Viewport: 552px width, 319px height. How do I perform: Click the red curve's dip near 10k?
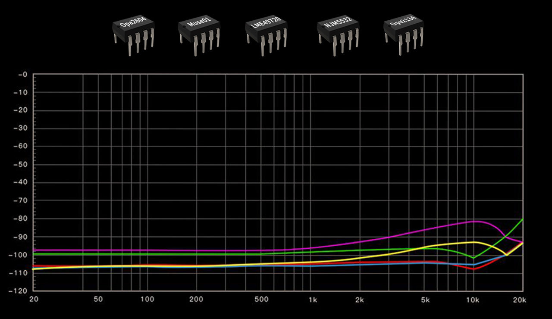click(x=474, y=269)
